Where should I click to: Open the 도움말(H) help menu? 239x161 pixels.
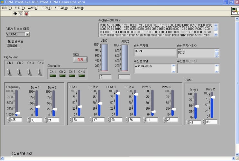click(x=78, y=8)
